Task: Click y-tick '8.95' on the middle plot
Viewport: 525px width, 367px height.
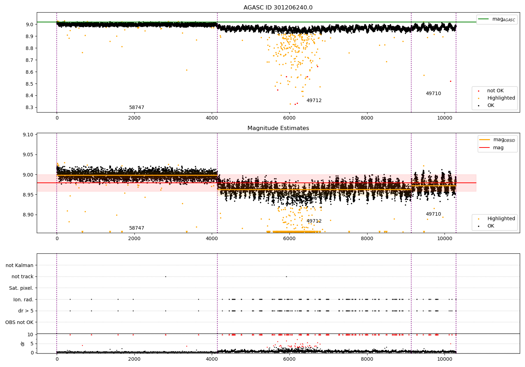Action: tap(28, 195)
